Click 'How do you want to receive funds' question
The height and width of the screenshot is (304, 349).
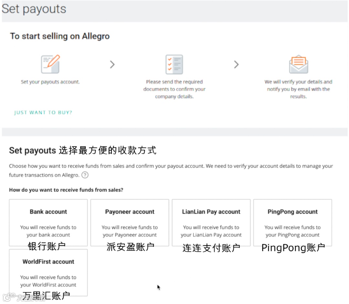(66, 190)
